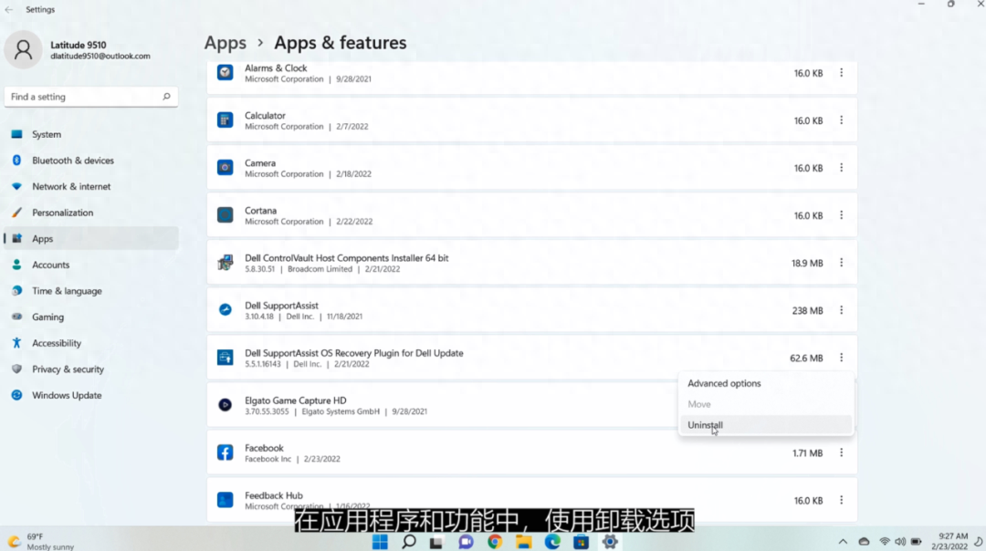Screen dimensions: 986x551
Task: Open Bluetooth & devices settings
Action: (73, 161)
